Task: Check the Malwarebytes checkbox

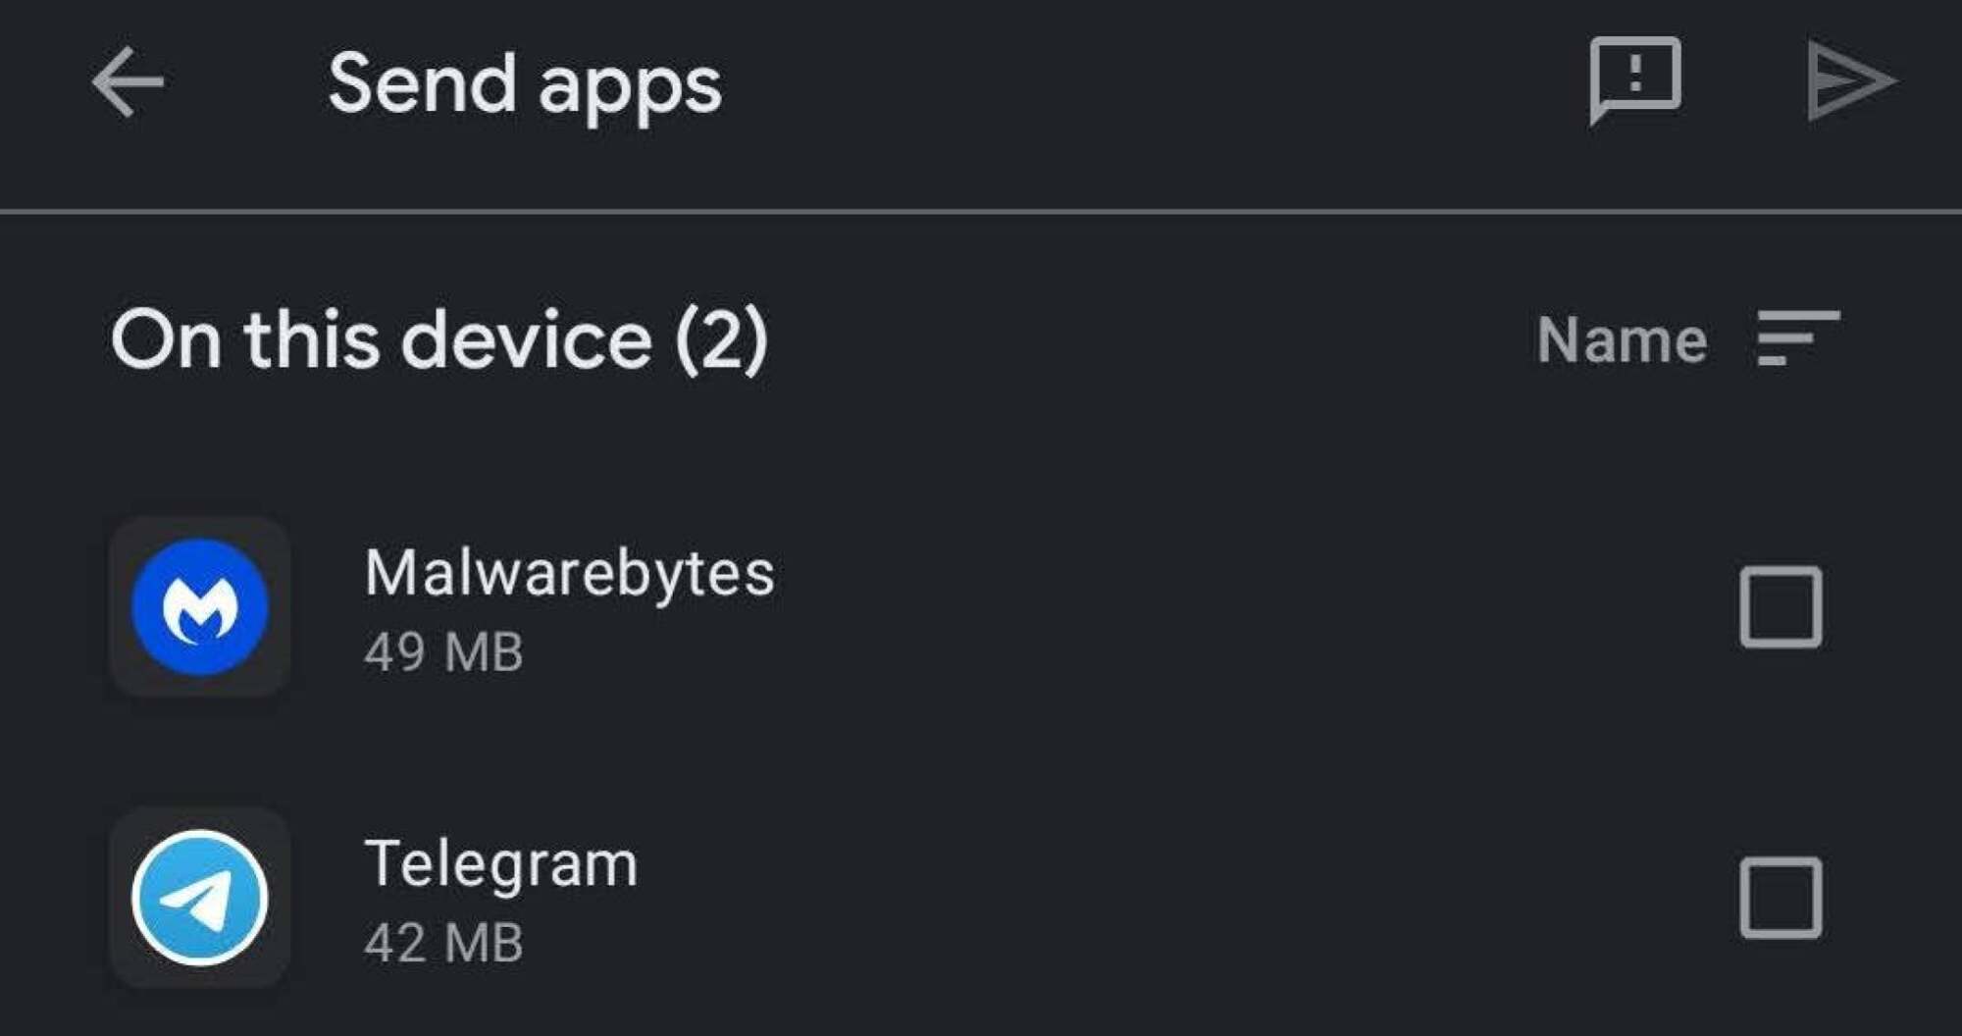Action: click(1781, 606)
